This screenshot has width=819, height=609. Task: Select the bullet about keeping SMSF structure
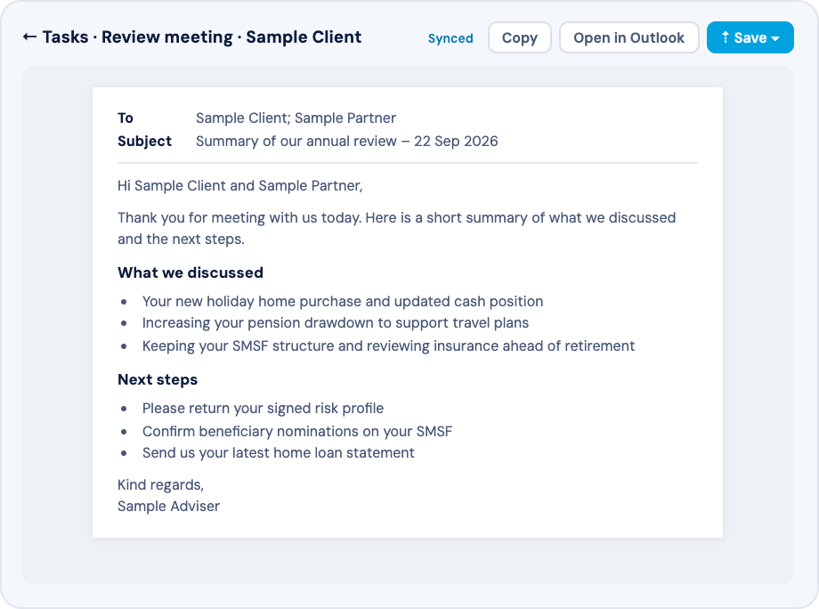388,345
